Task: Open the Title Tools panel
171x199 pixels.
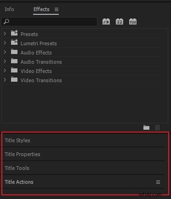Action: pos(17,168)
